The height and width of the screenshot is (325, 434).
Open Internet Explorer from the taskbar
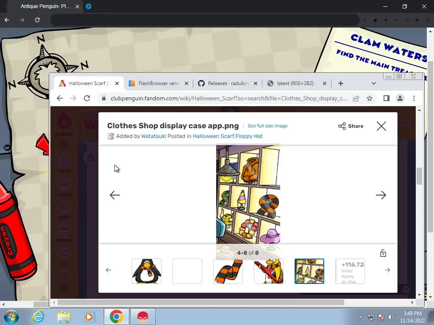pyautogui.click(x=38, y=317)
